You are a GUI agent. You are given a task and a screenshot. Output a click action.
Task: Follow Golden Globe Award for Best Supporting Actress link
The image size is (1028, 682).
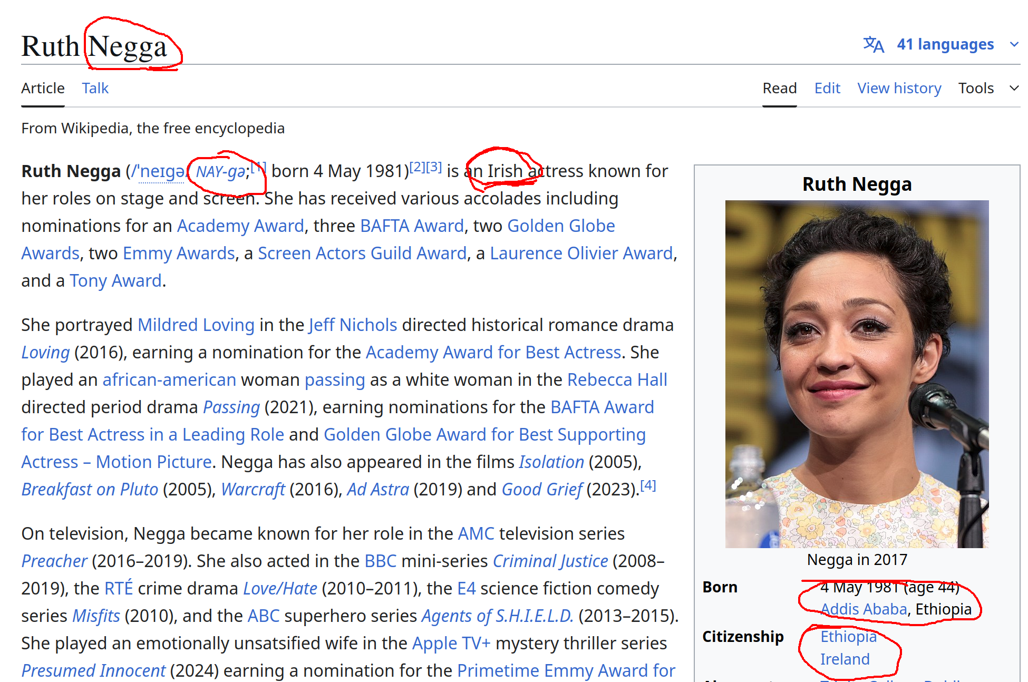pos(484,434)
